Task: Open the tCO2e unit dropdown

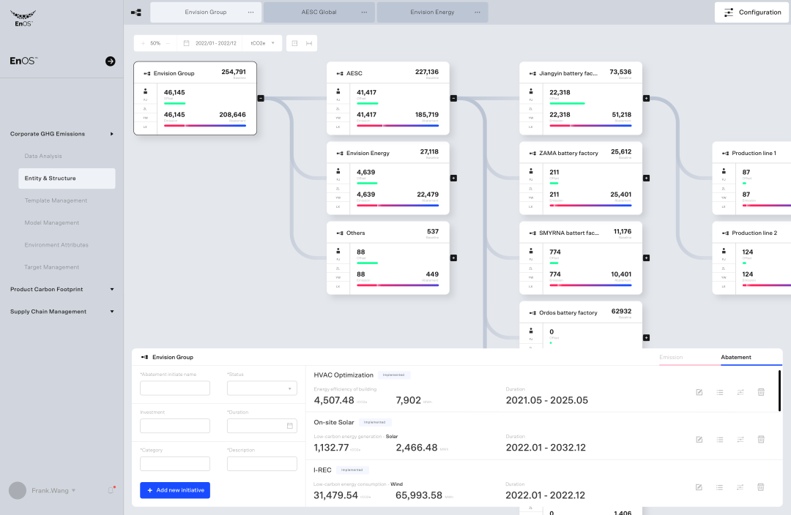Action: pos(263,43)
